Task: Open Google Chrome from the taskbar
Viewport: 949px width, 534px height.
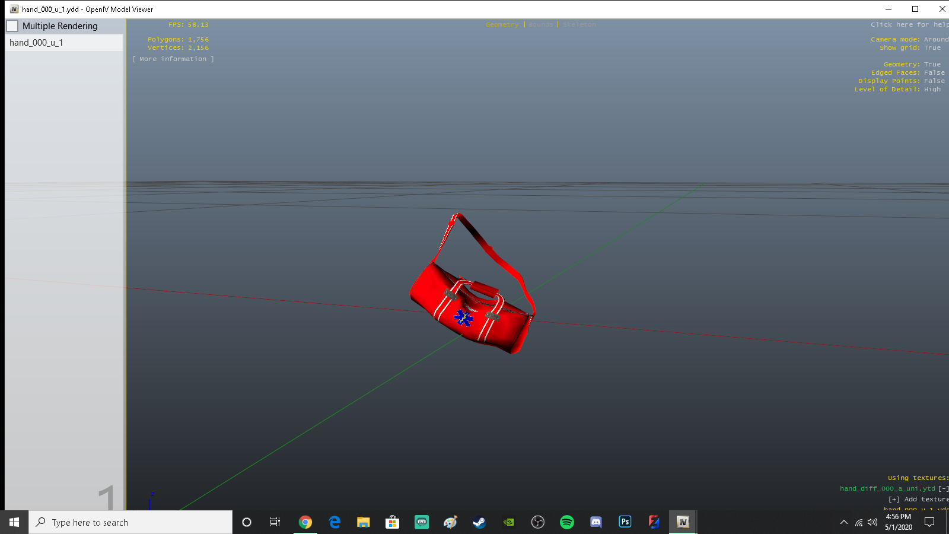Action: click(305, 522)
